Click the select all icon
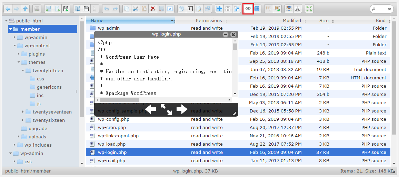399x177 pixels. 219,9
